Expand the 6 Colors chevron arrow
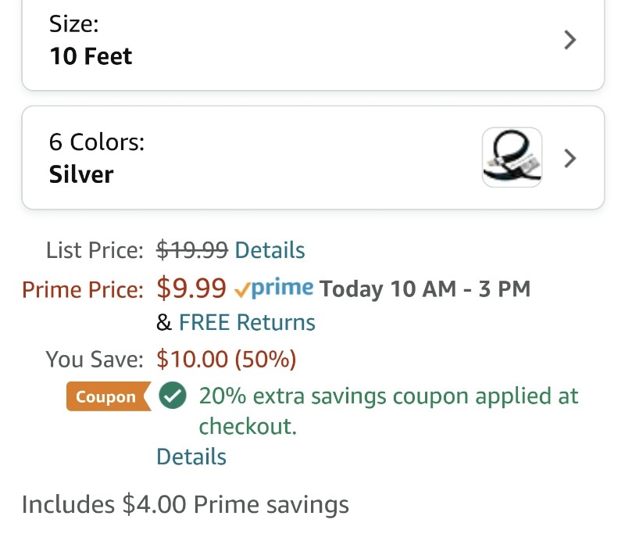Viewport: 625px width, 541px height. tap(570, 159)
